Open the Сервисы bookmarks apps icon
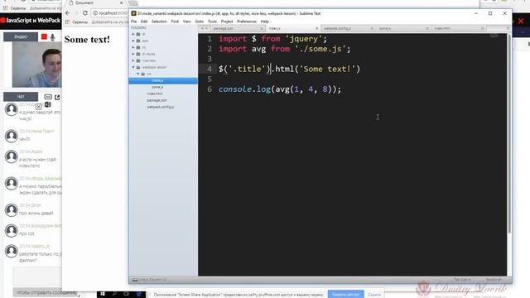Viewport: 530px width, 298px height. click(x=68, y=22)
